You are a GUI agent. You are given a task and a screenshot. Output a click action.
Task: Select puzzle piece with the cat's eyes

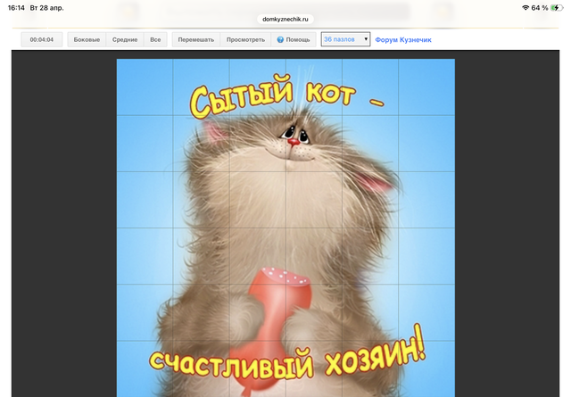[x=314, y=143]
